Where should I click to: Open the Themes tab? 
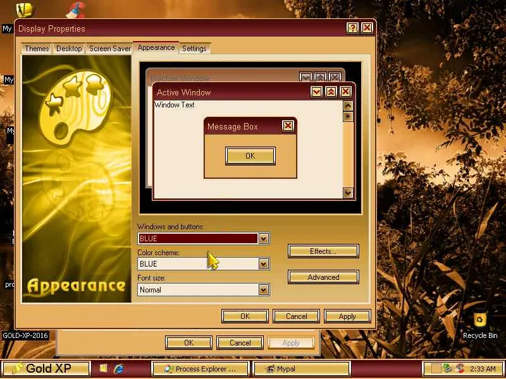pyautogui.click(x=37, y=49)
